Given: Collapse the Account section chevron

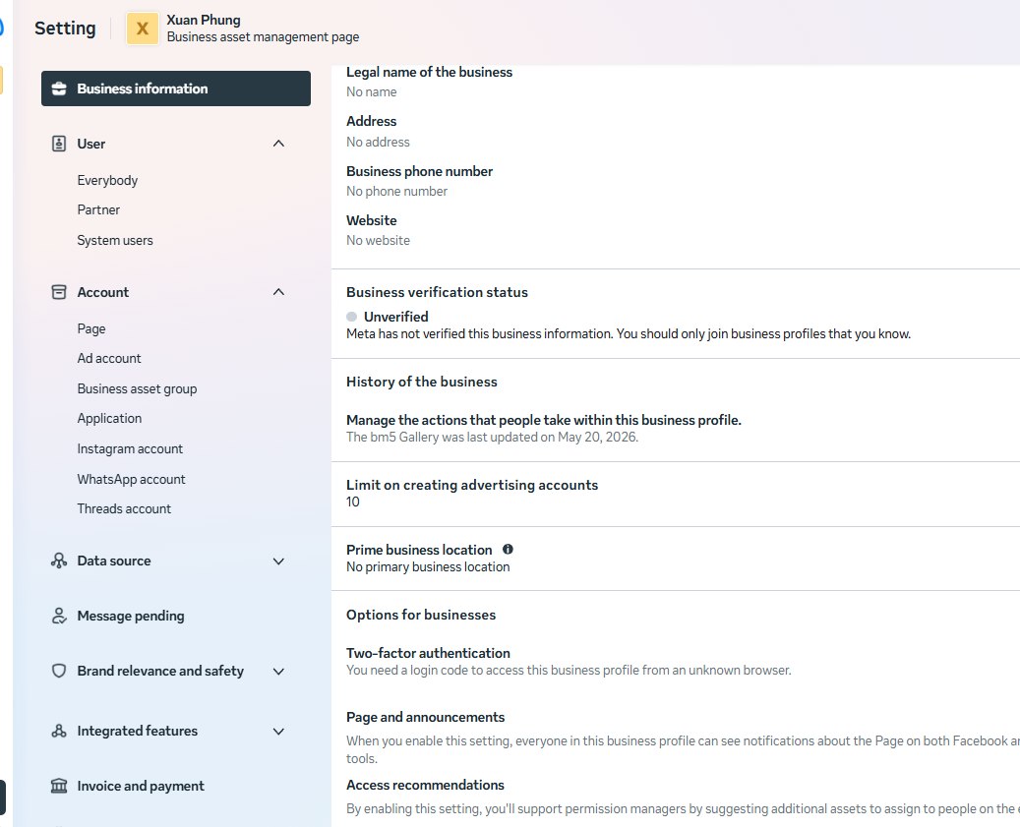Looking at the screenshot, I should pyautogui.click(x=278, y=292).
